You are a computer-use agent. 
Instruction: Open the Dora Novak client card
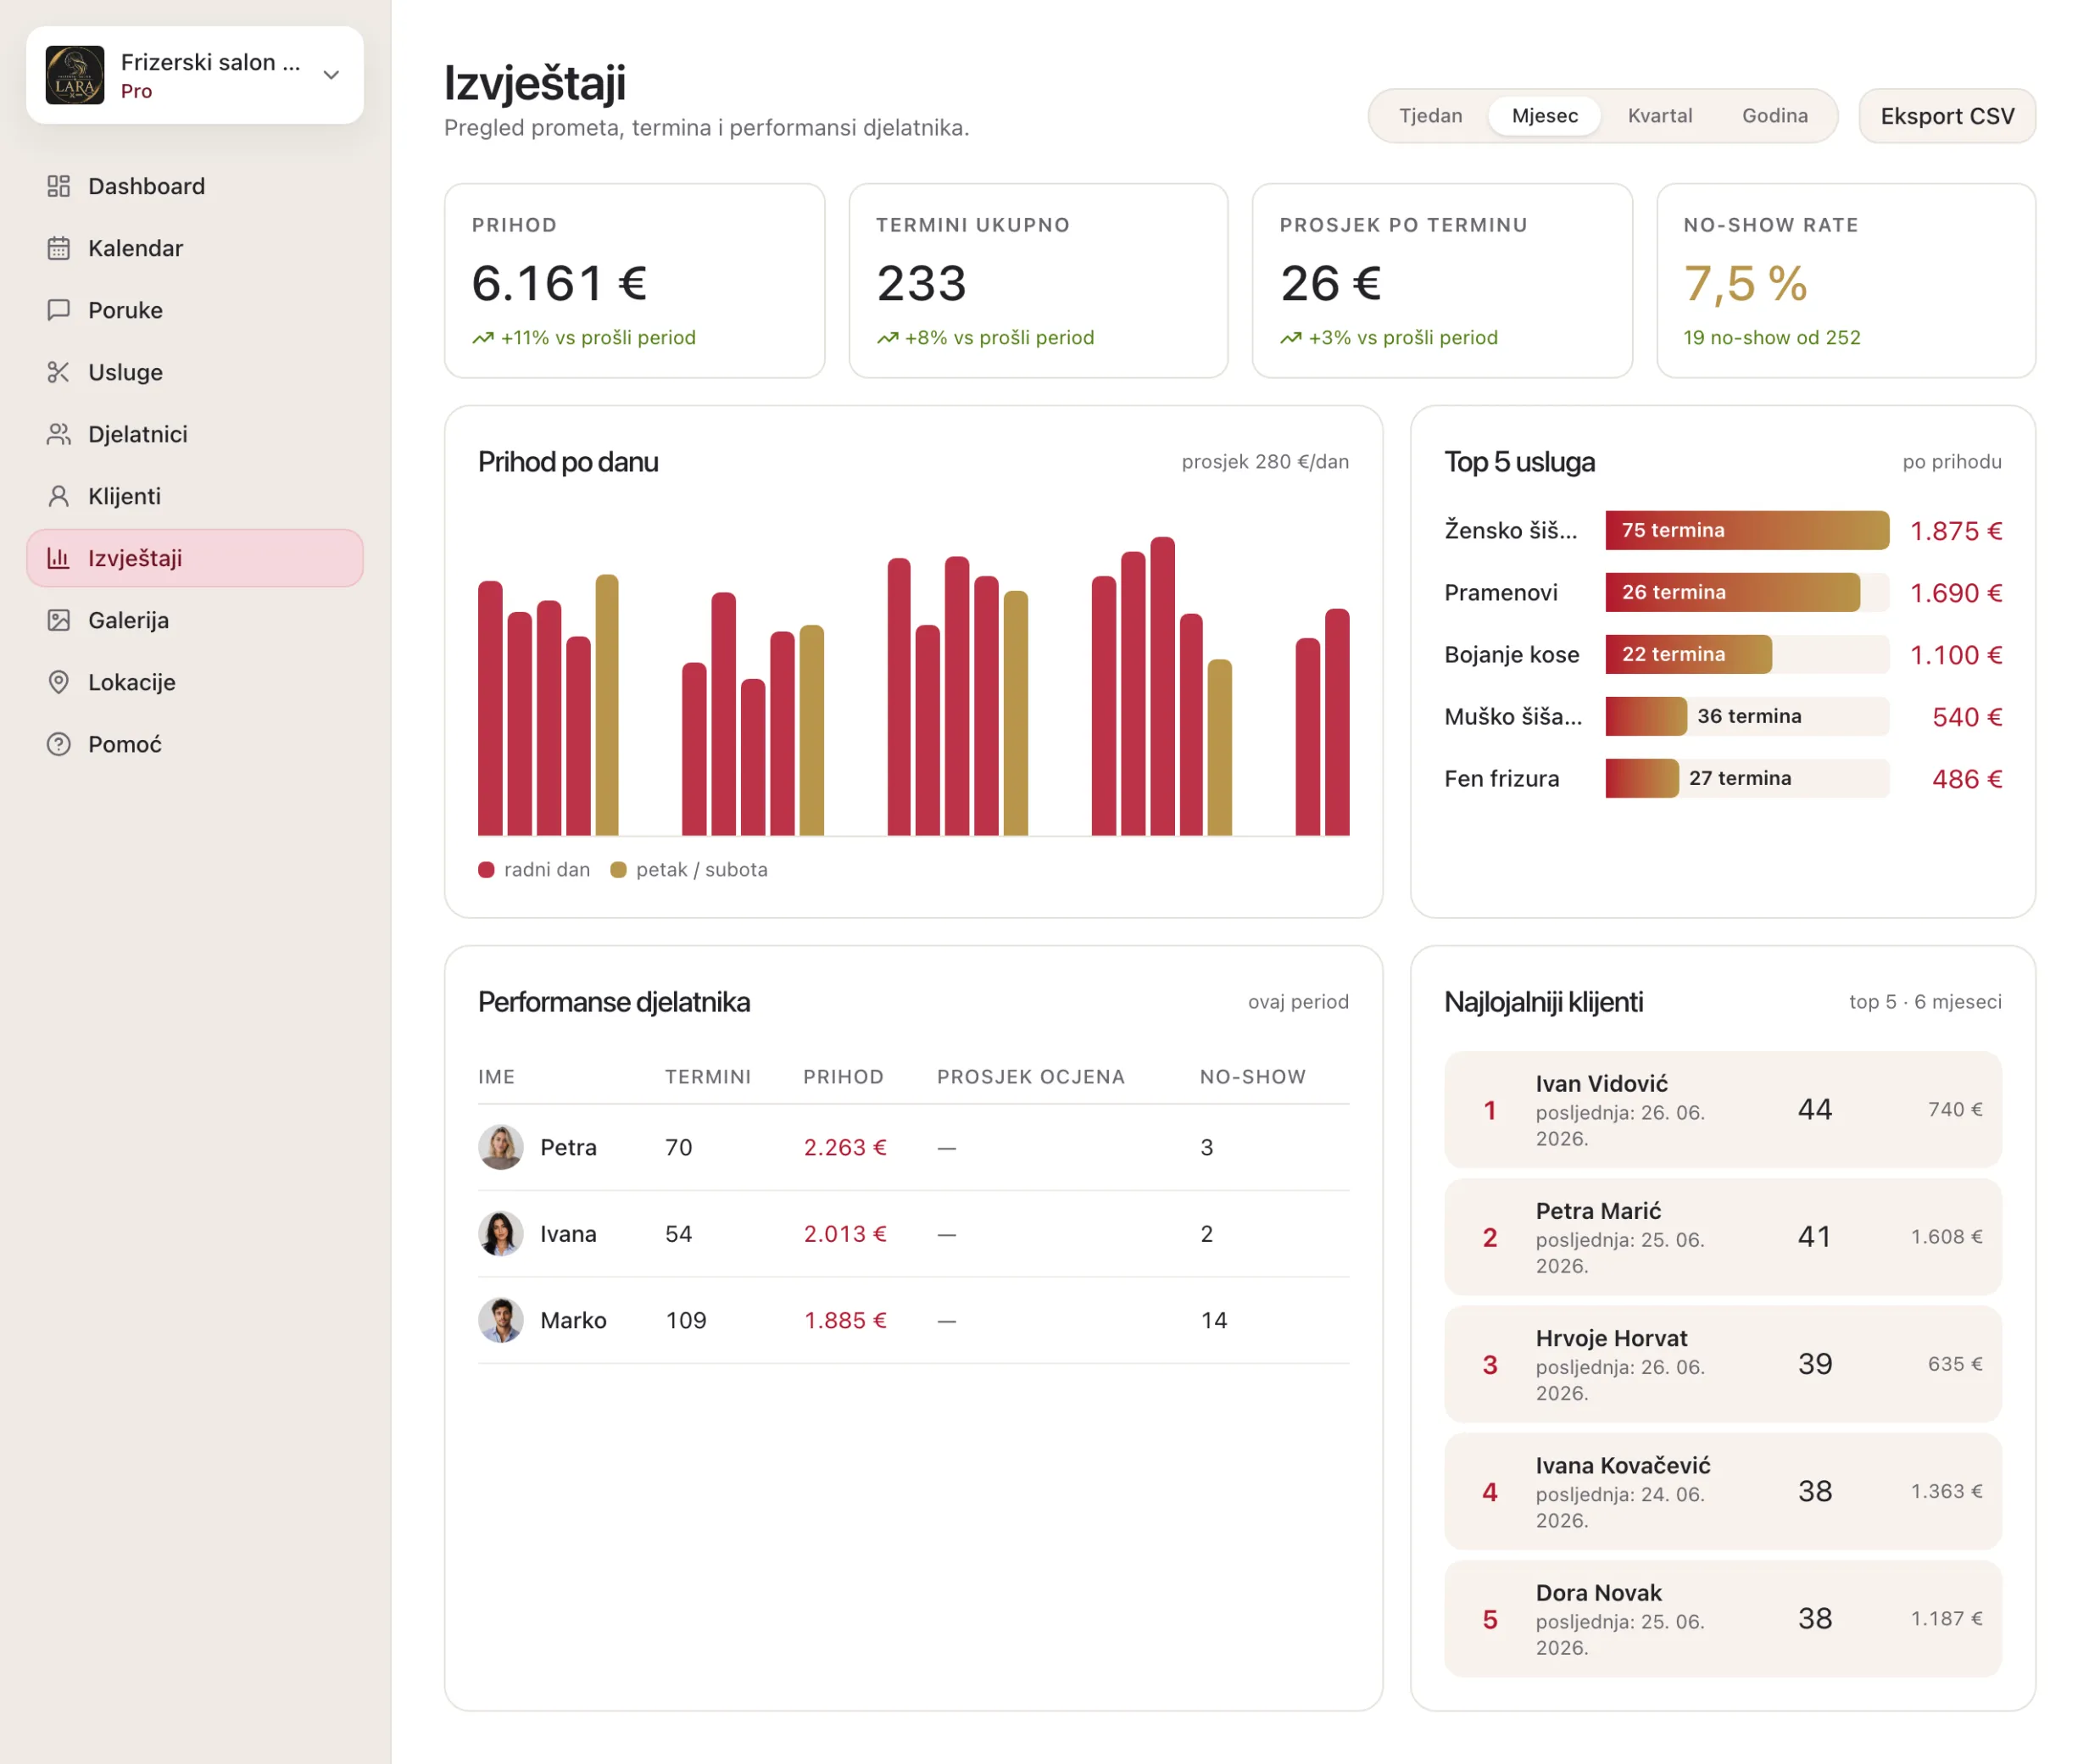pyautogui.click(x=1722, y=1618)
